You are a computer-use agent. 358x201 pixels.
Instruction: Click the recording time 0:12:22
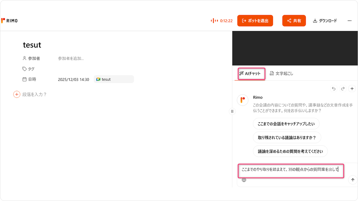tap(226, 21)
